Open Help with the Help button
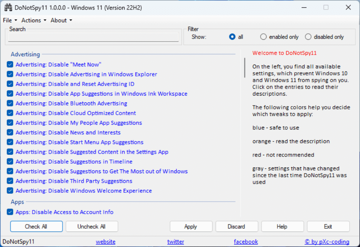Viewport: 360px width, 247px height. [x=282, y=226]
